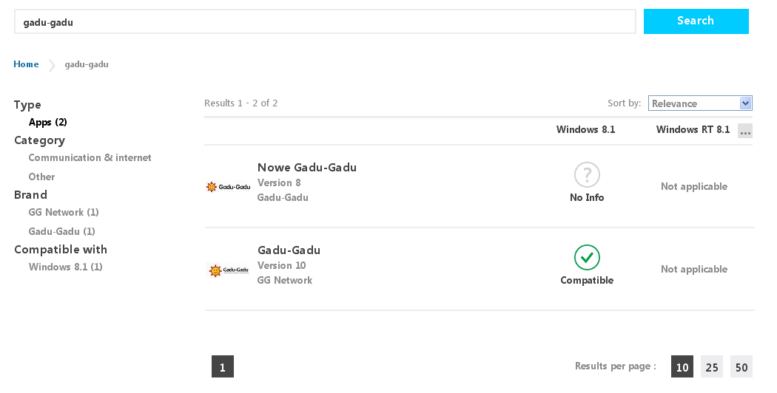
Task: Focus the gadu-gadu search input field
Action: click(325, 21)
